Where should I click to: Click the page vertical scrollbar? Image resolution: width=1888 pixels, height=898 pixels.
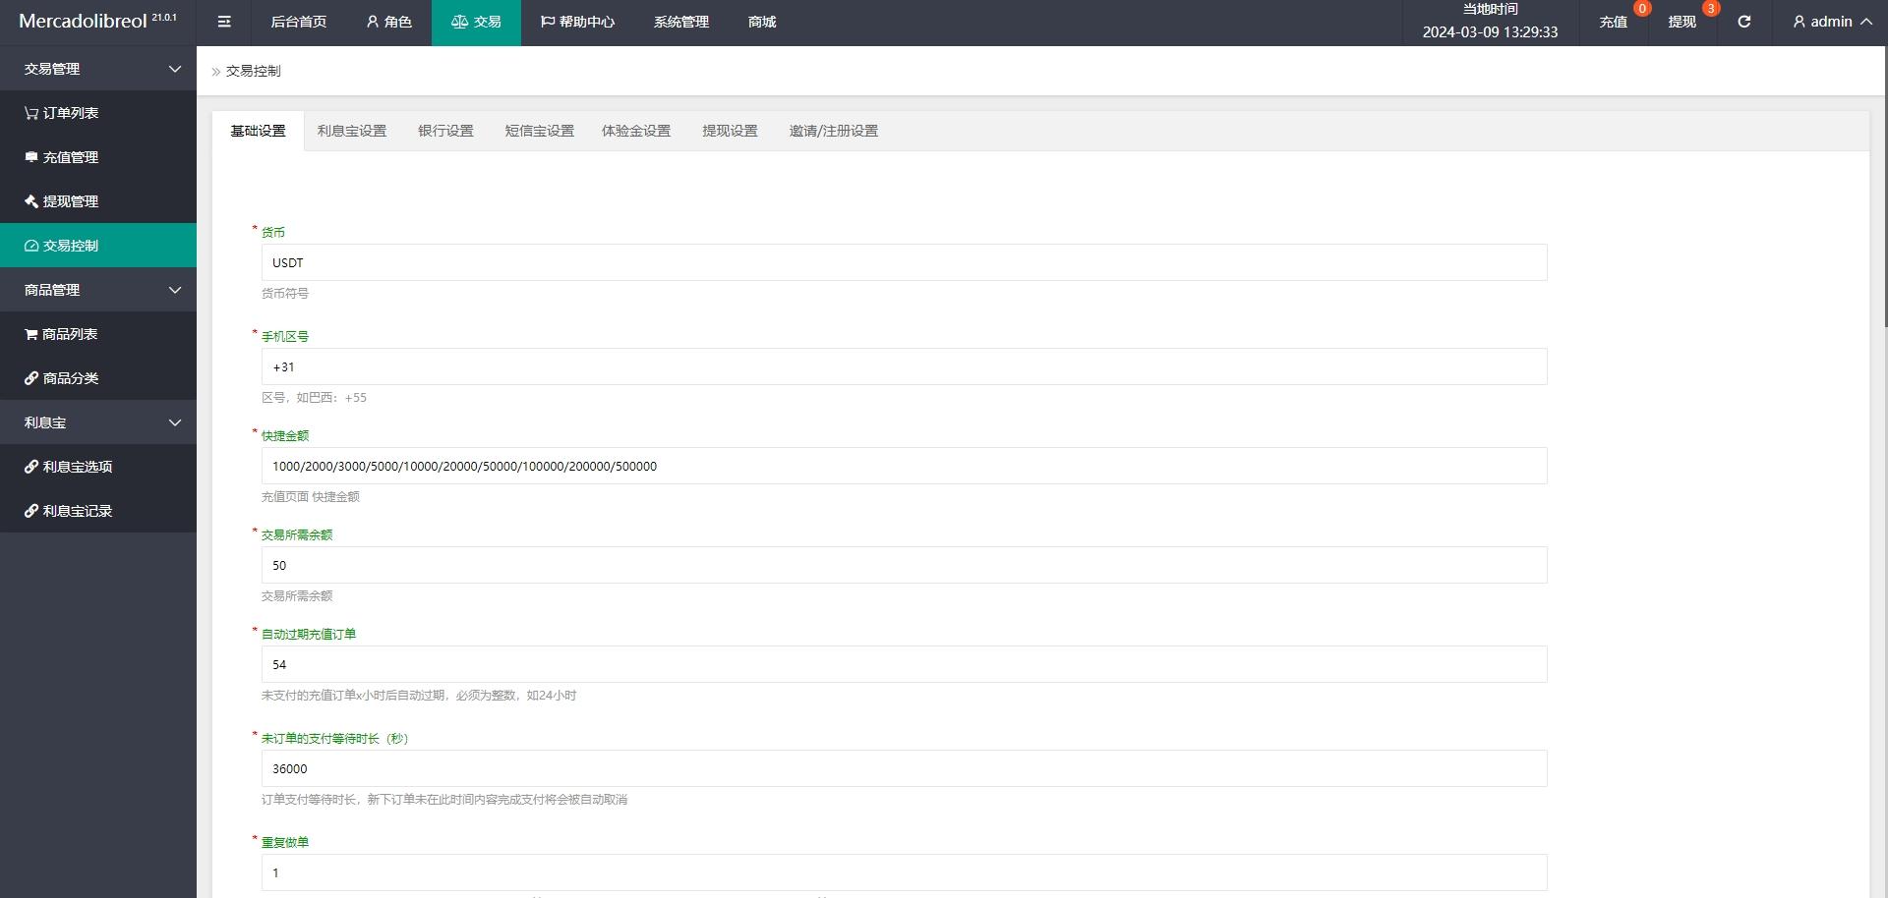tap(1885, 187)
